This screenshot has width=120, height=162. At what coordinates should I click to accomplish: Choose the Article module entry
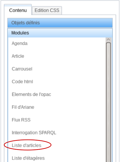point(18,56)
